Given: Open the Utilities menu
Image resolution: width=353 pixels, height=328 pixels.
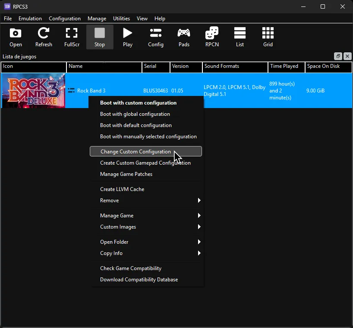Looking at the screenshot, I should (121, 18).
